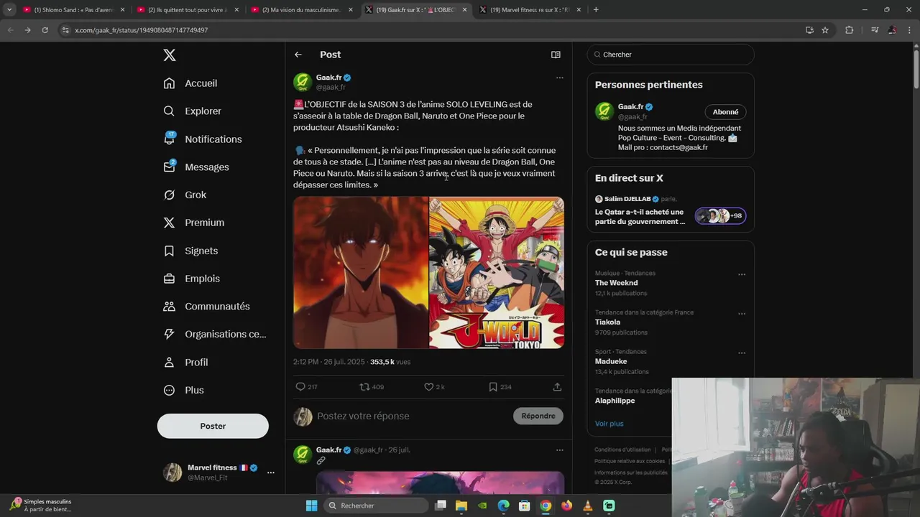920x517 pixels.
Task: Open VLC media player from taskbar
Action: (588, 506)
